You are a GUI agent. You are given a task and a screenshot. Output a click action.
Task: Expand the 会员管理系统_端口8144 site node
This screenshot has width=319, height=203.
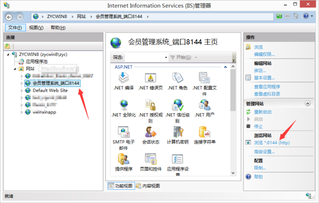coord(22,83)
